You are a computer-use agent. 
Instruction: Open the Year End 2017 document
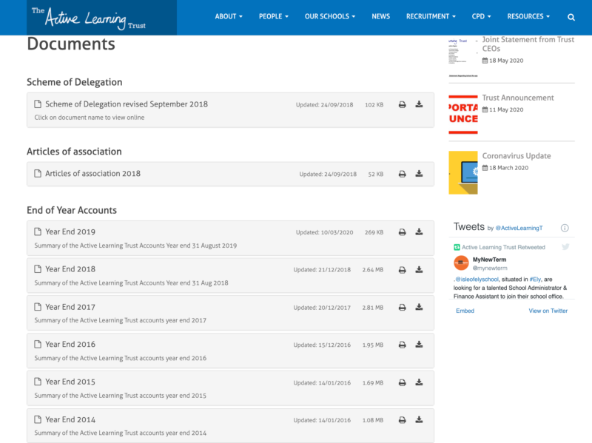[x=70, y=307]
